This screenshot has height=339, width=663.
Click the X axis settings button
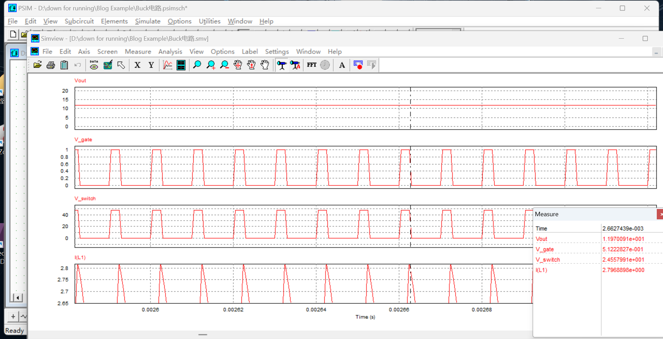coord(137,65)
